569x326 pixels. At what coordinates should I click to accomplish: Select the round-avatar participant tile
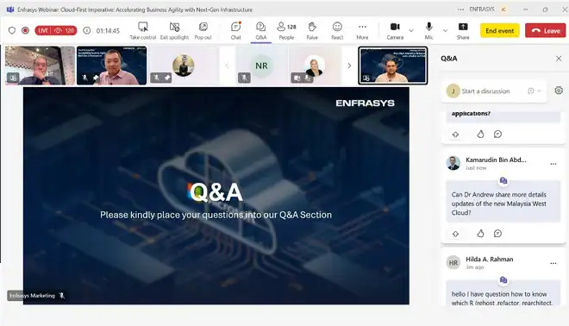pyautogui.click(x=184, y=66)
